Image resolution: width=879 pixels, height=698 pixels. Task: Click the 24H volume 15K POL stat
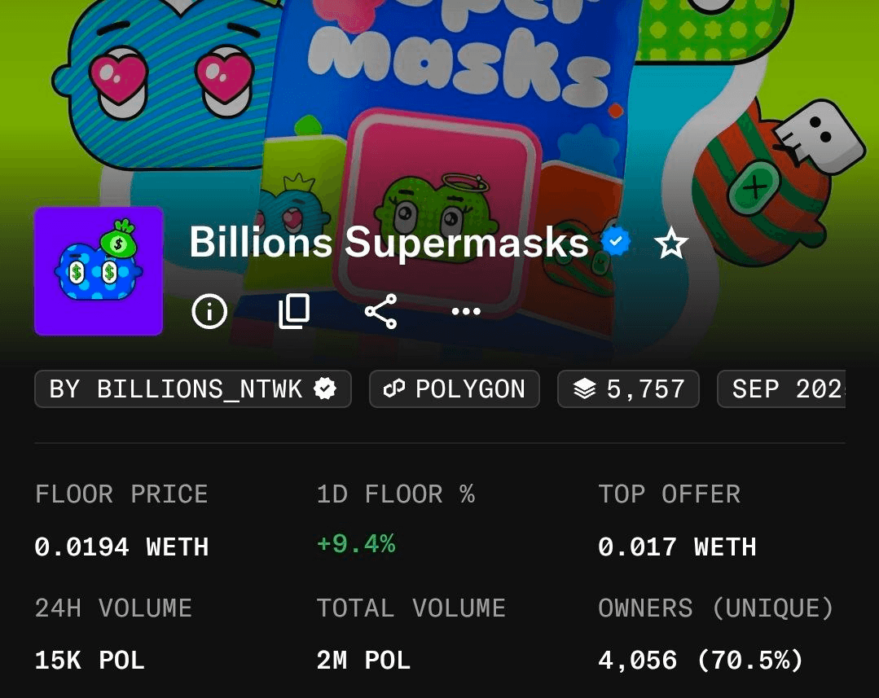(90, 660)
